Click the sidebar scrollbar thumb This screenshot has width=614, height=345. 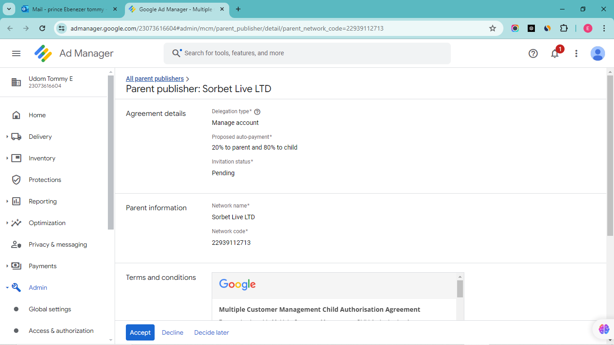click(x=111, y=152)
